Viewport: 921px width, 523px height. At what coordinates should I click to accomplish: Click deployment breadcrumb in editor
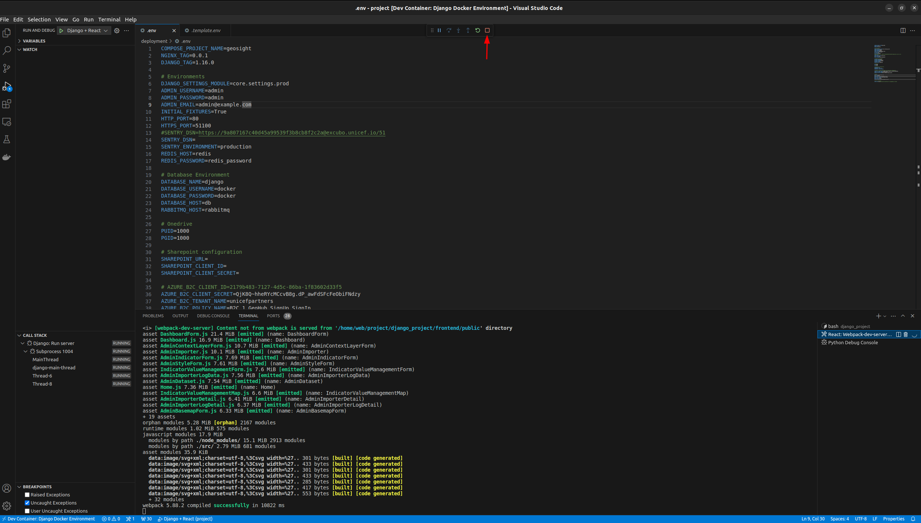click(154, 41)
